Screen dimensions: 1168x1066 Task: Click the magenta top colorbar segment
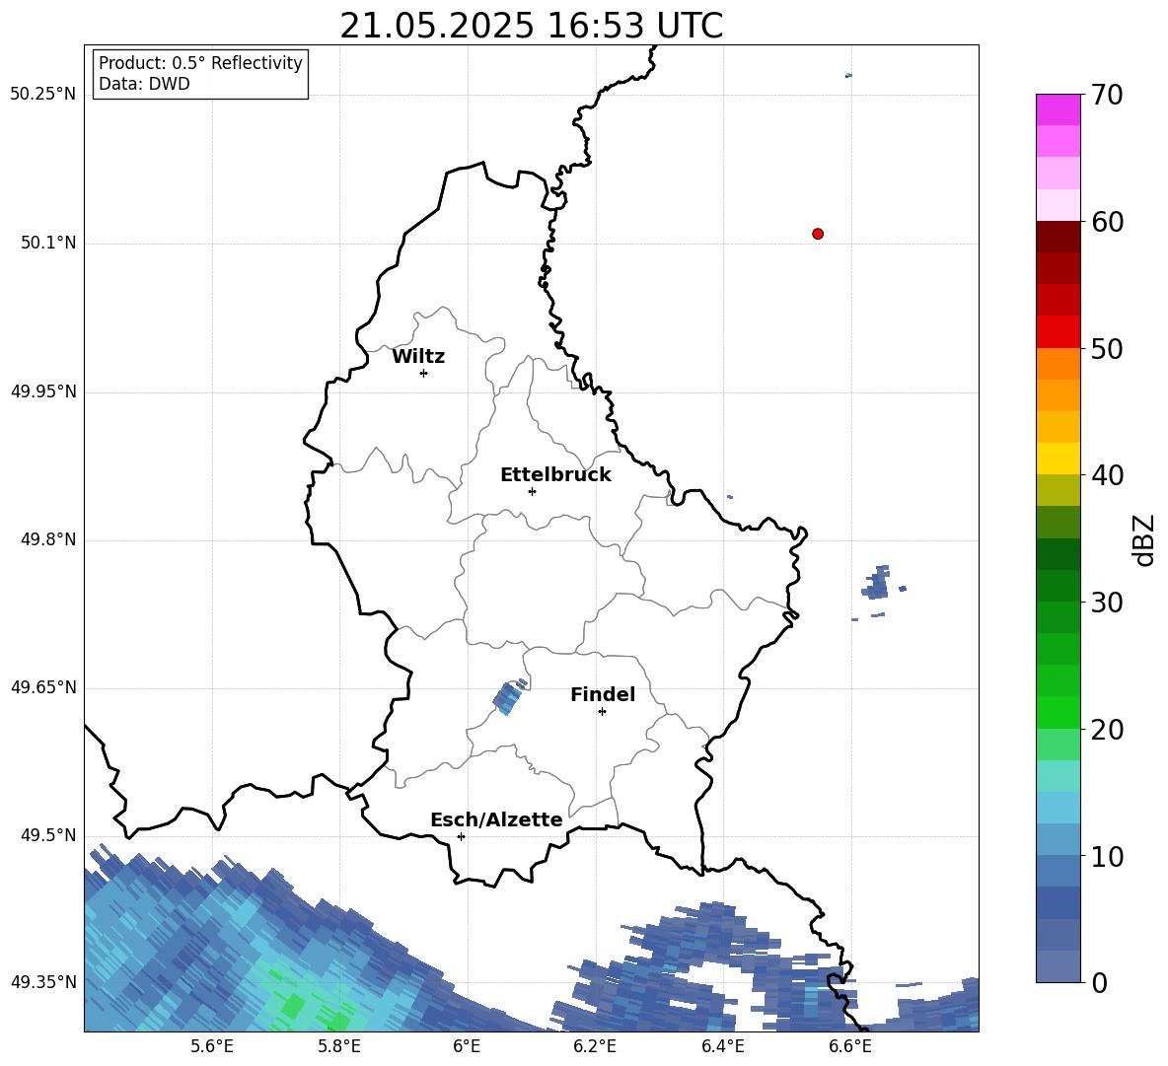[1058, 109]
